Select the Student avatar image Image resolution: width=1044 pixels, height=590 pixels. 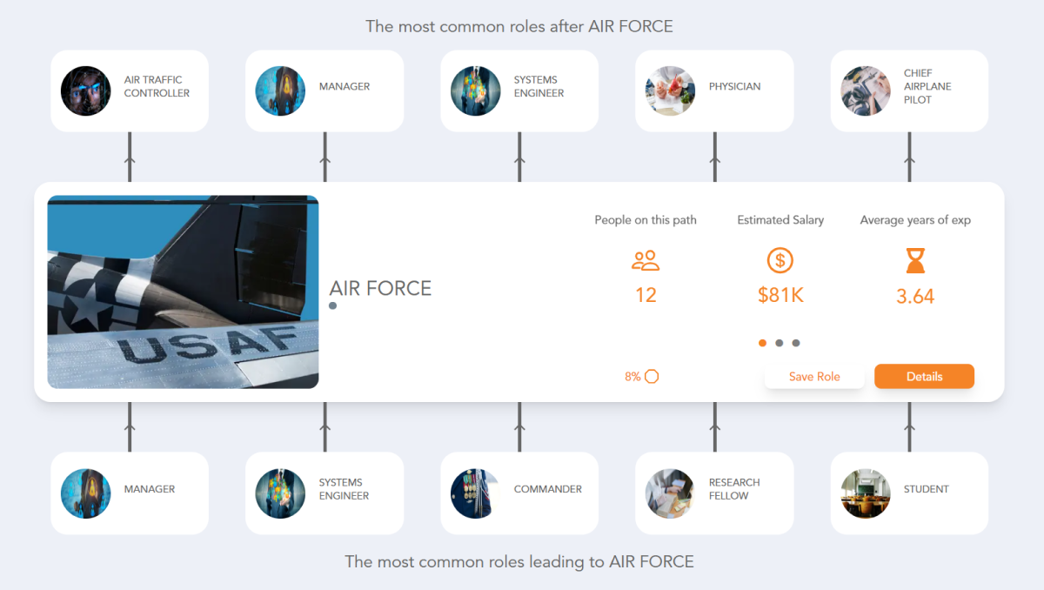click(865, 493)
